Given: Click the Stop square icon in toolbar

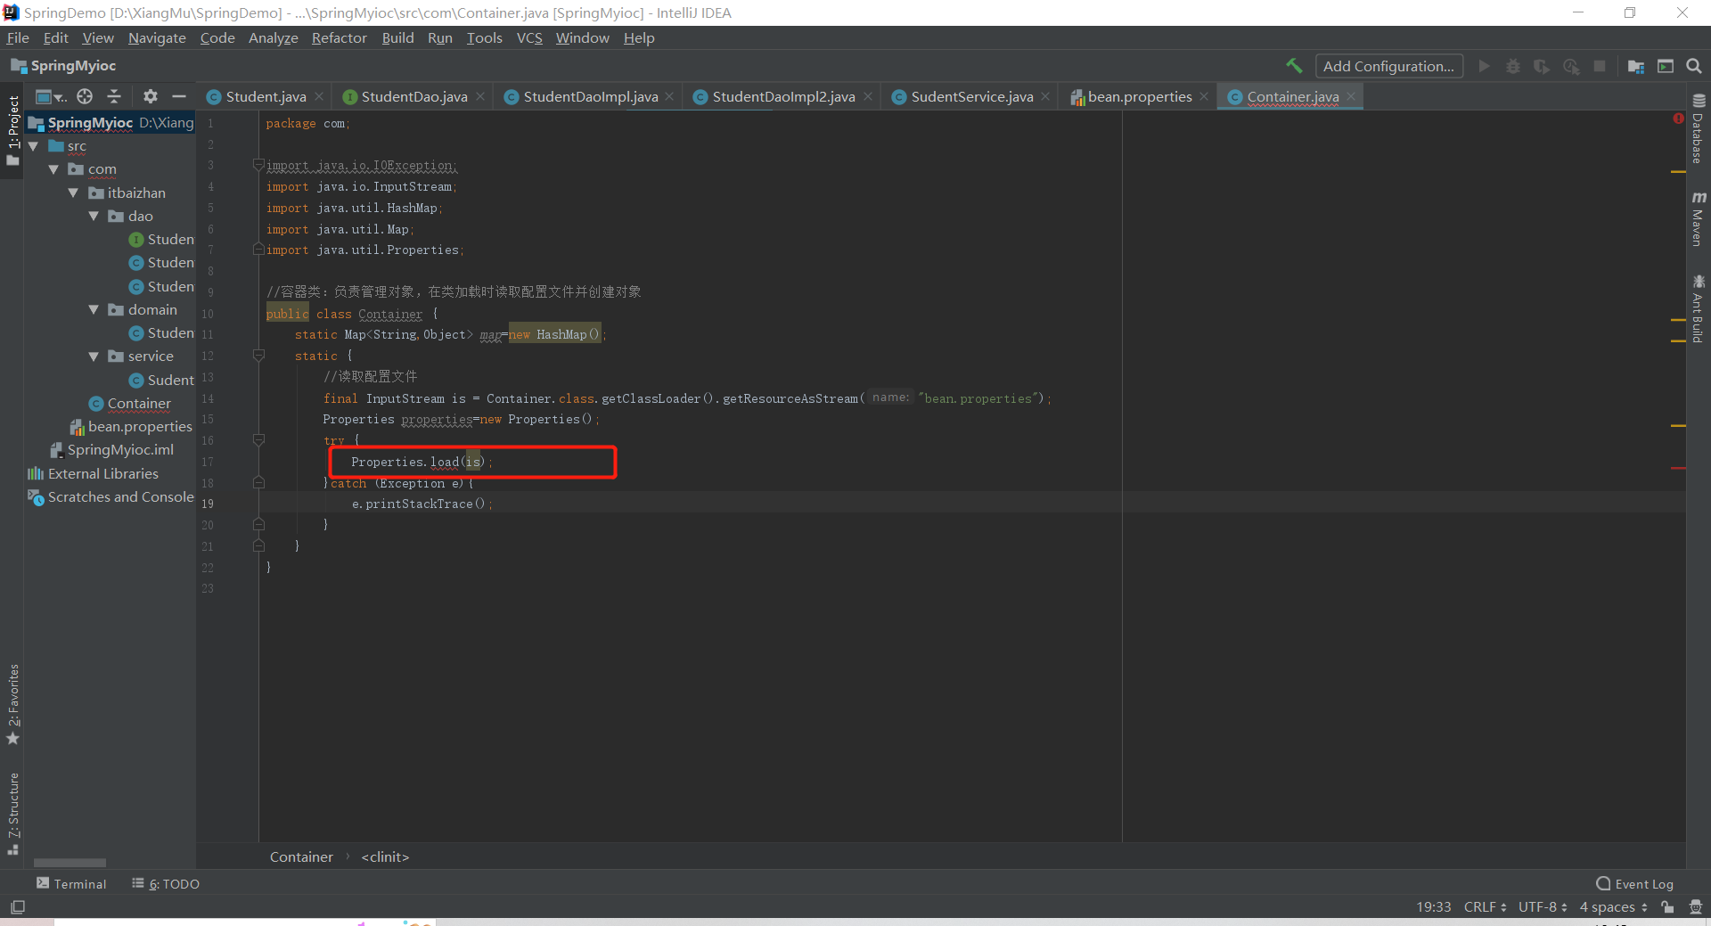Looking at the screenshot, I should 1600,66.
